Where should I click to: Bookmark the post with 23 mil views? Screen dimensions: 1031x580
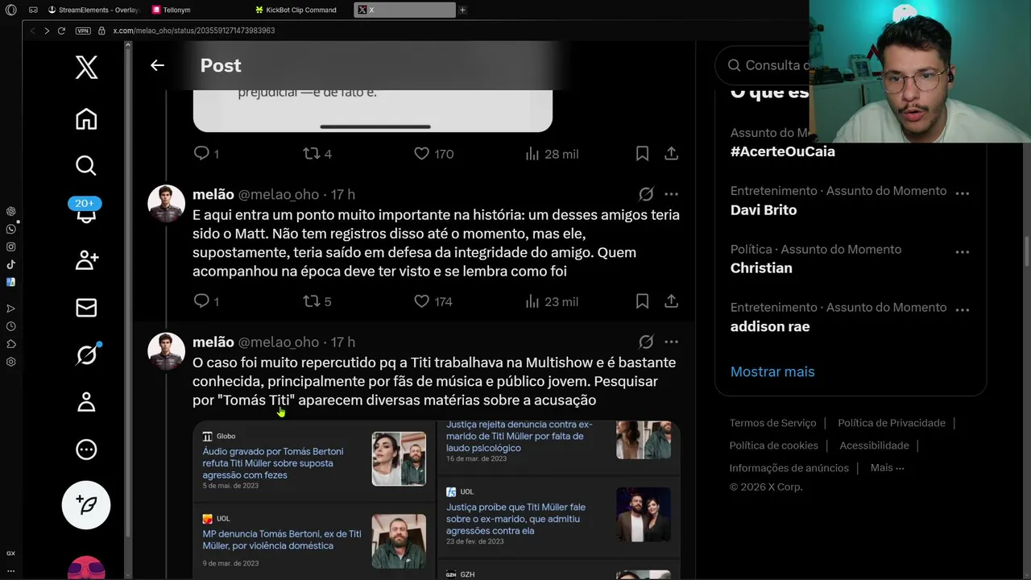(x=642, y=301)
